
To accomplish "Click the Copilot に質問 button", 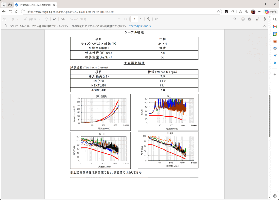I will tap(78, 19).
